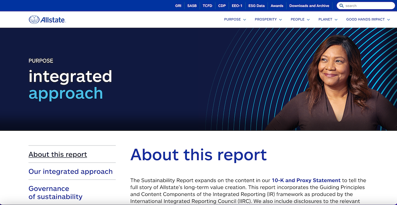Follow the 10-K and Proxy Statement link

point(306,180)
